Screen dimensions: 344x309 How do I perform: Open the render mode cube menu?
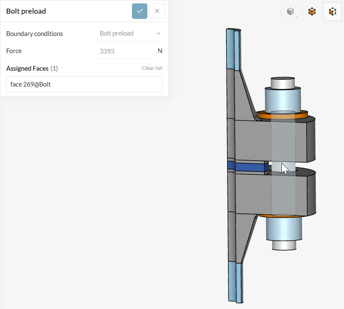click(291, 12)
